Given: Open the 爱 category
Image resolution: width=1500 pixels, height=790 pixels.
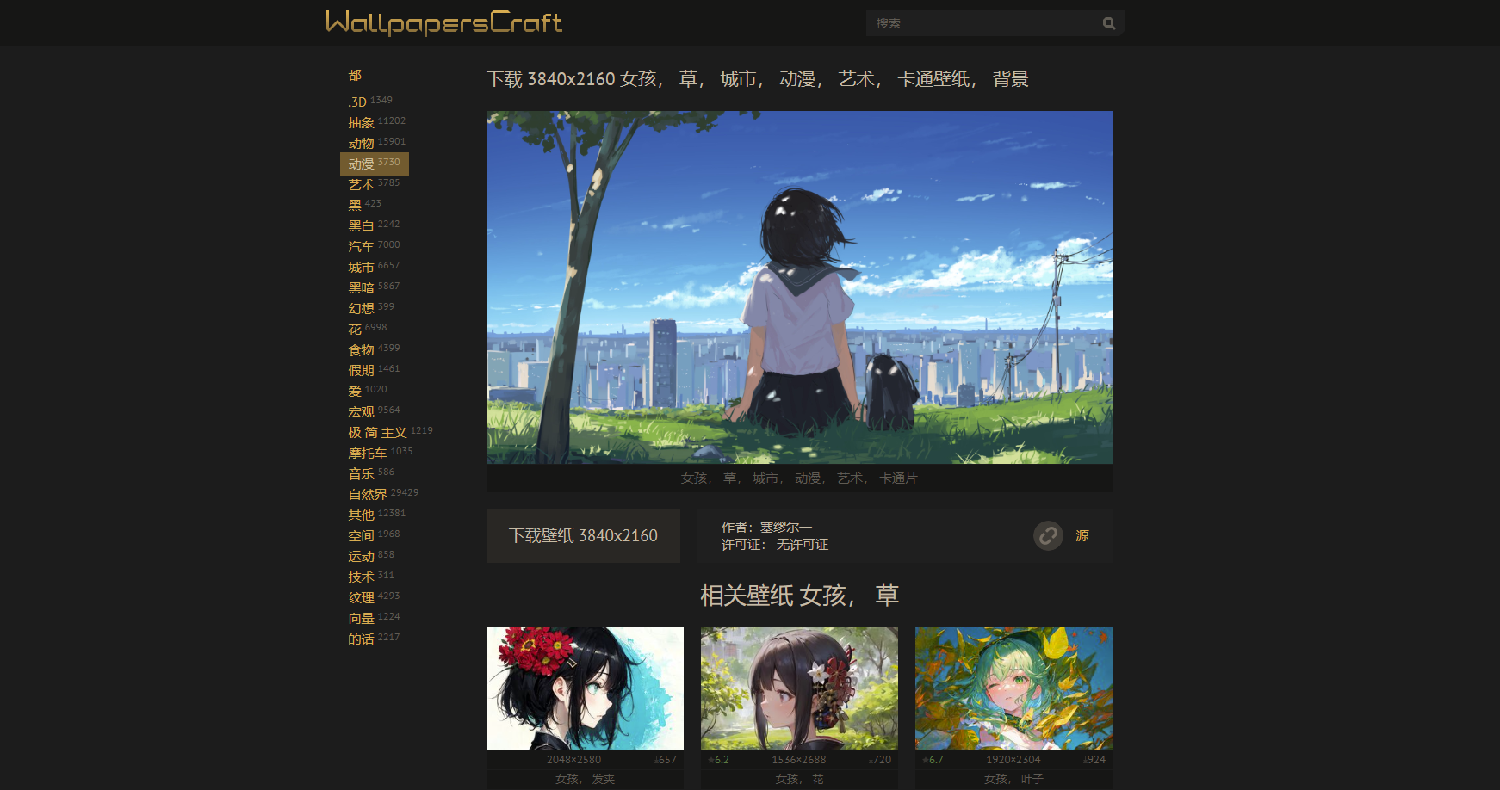Looking at the screenshot, I should coord(355,391).
